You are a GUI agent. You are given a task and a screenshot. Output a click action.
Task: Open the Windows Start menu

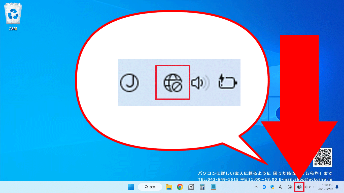pos(131,187)
